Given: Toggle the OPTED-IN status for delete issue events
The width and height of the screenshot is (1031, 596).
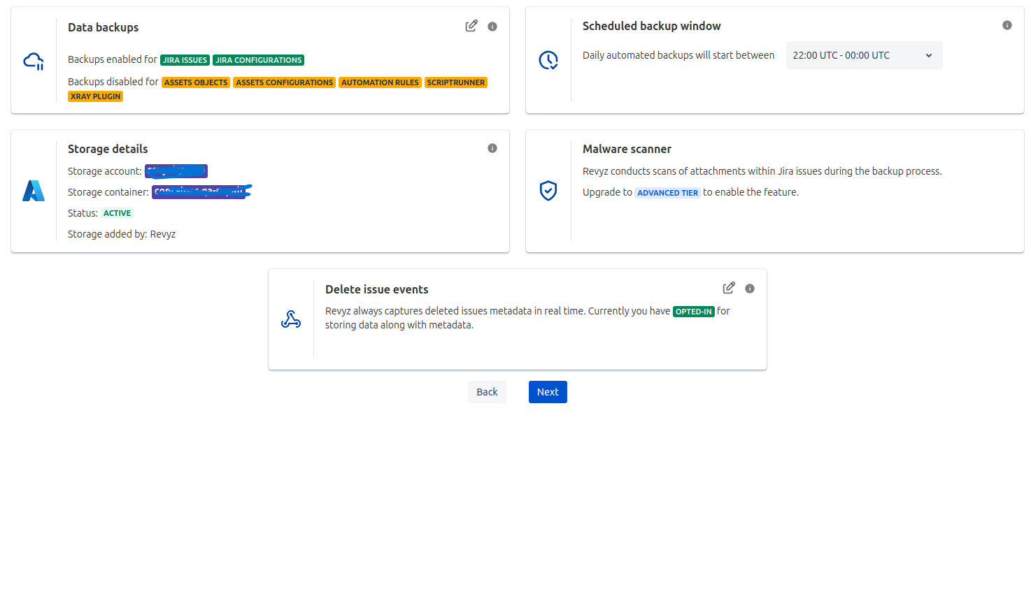Looking at the screenshot, I should point(693,312).
